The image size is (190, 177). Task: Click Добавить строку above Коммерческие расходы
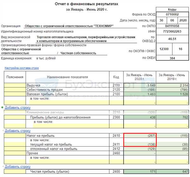click(17, 107)
